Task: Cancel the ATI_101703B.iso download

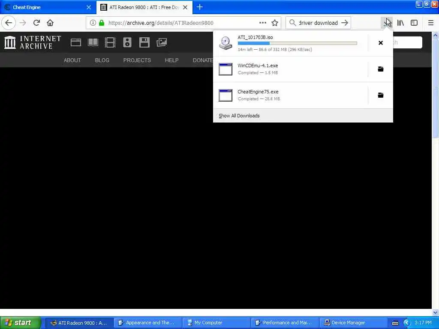Action: [x=381, y=43]
